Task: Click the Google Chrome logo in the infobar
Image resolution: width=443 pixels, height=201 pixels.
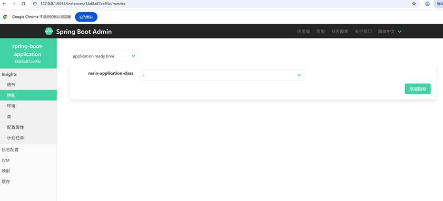Action: click(5, 17)
